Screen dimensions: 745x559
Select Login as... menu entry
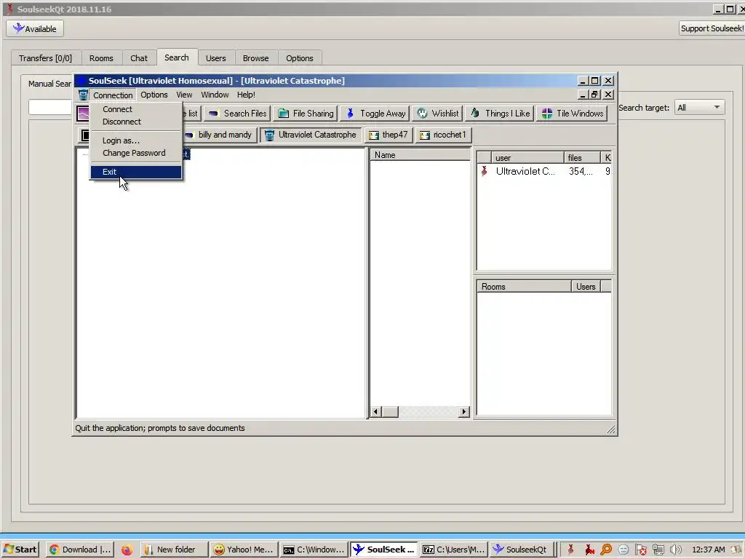tap(136, 140)
